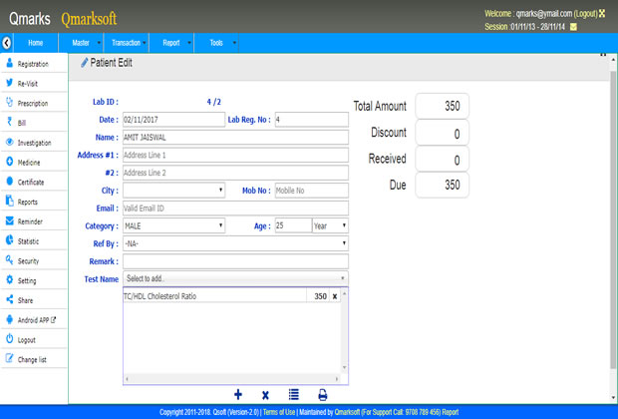Click the Address Line 2 field
Screen dimensions: 618x419
[235, 173]
